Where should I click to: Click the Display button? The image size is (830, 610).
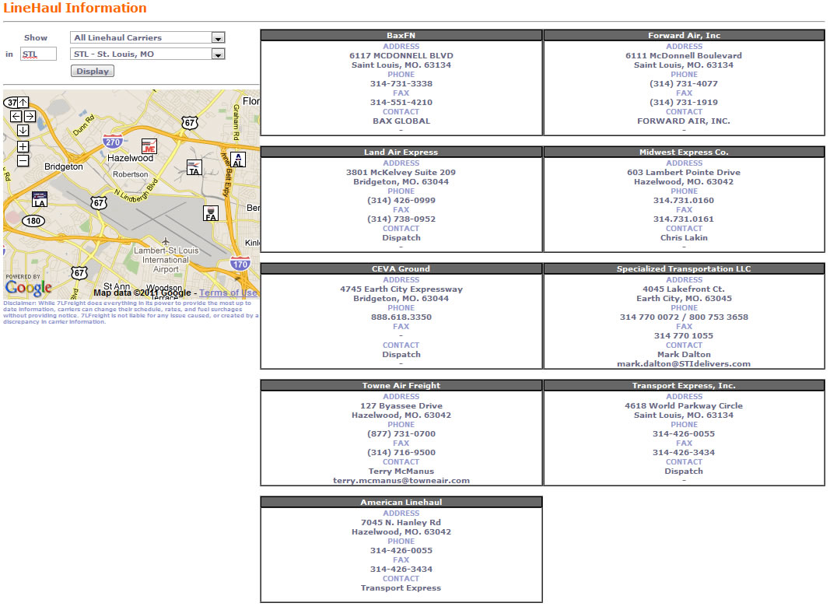(x=93, y=71)
